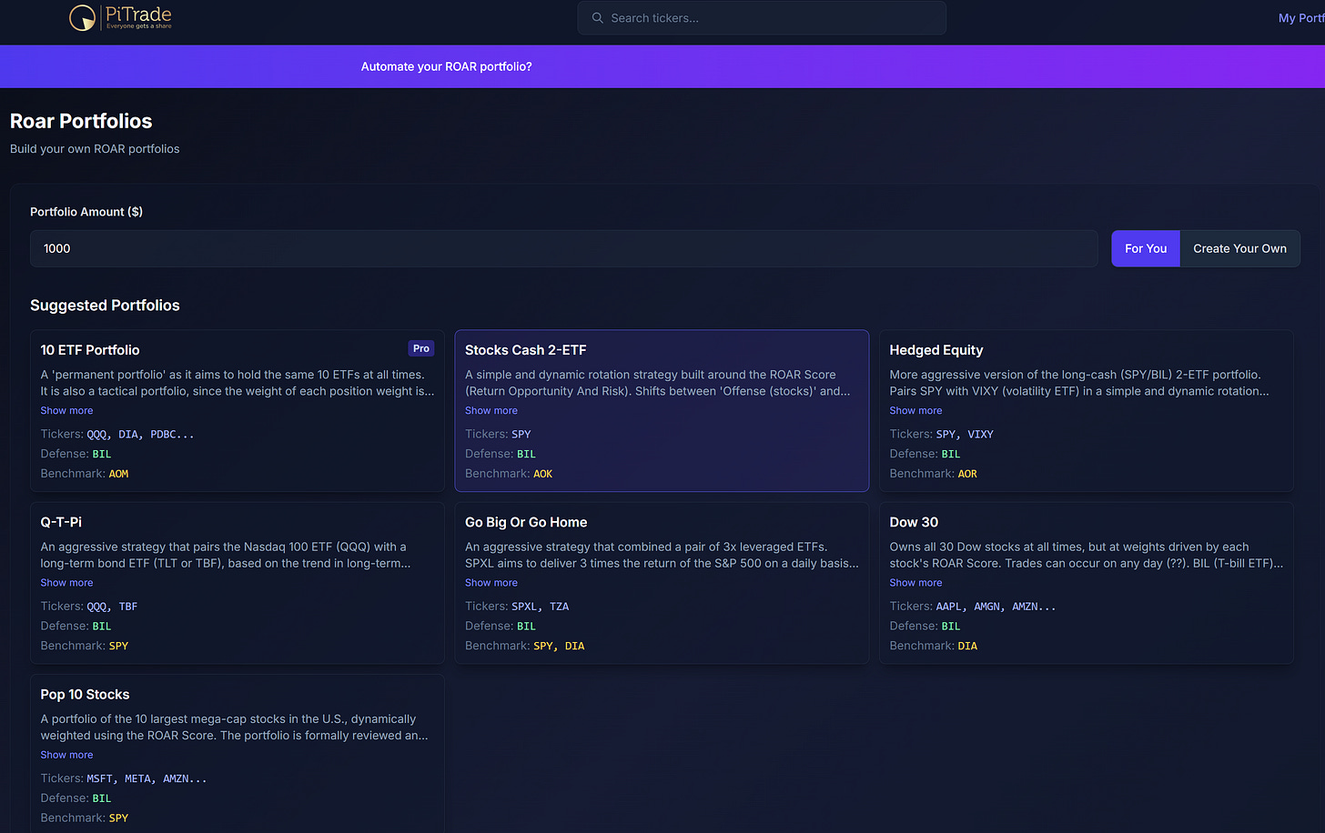Click the Roar Portfolios page heading
The image size is (1325, 833).
pyautogui.click(x=81, y=121)
